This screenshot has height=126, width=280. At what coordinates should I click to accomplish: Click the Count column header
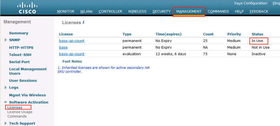[208, 34]
